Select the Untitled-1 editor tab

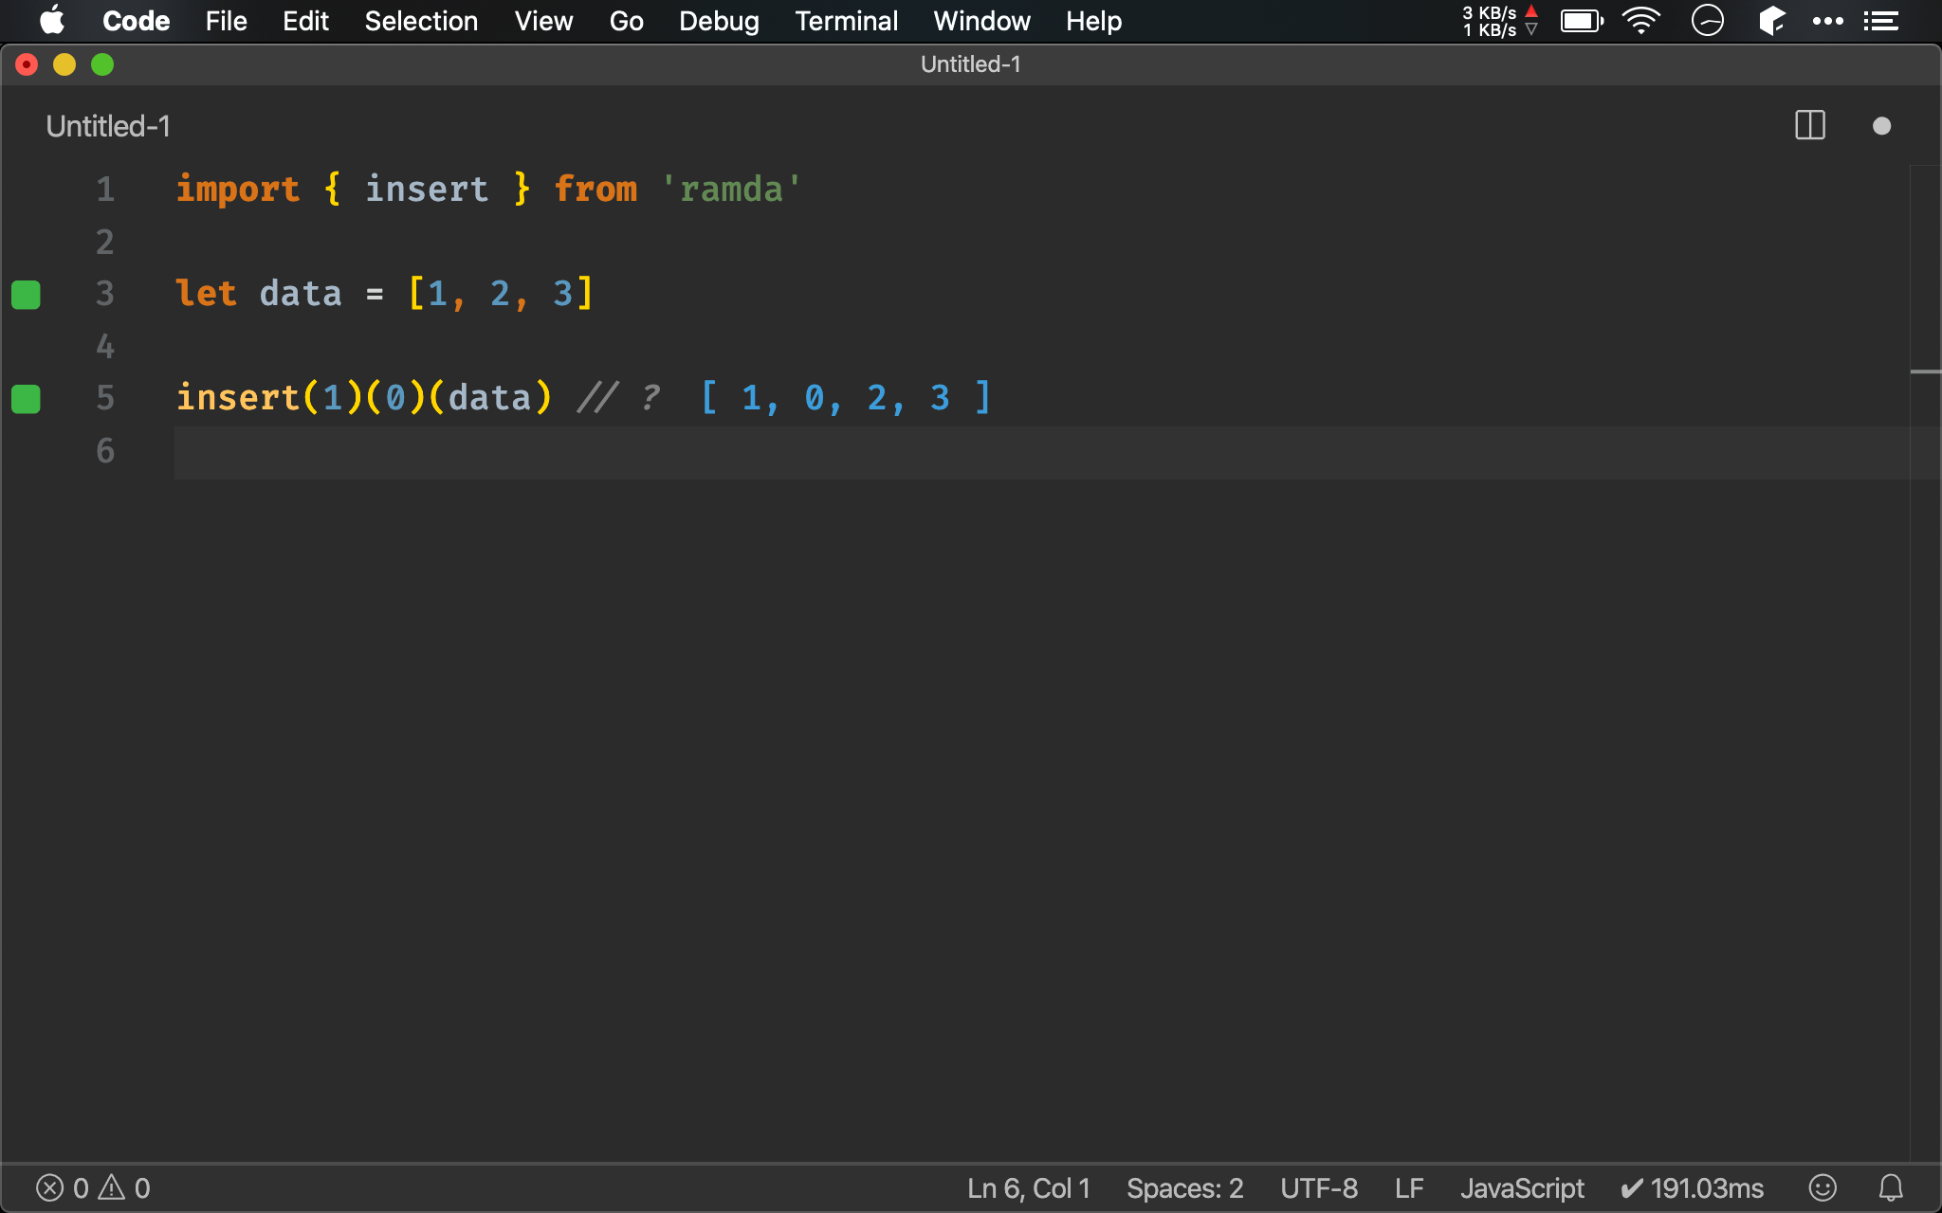(108, 126)
